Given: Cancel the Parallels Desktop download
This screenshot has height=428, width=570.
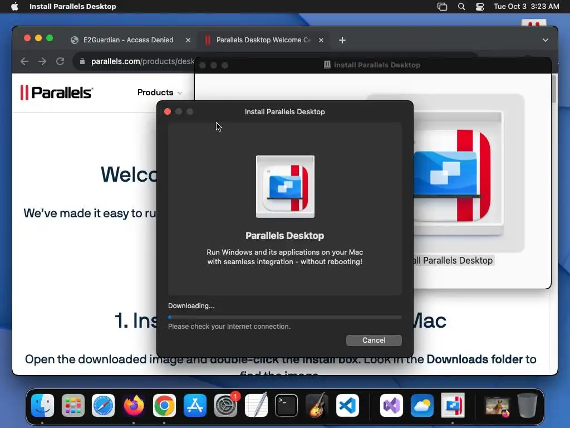Looking at the screenshot, I should (x=374, y=341).
